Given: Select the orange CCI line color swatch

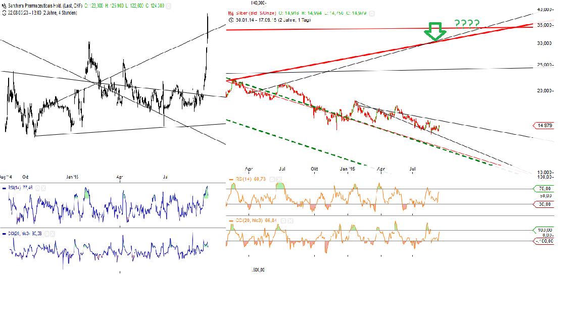Looking at the screenshot, I should click(231, 221).
